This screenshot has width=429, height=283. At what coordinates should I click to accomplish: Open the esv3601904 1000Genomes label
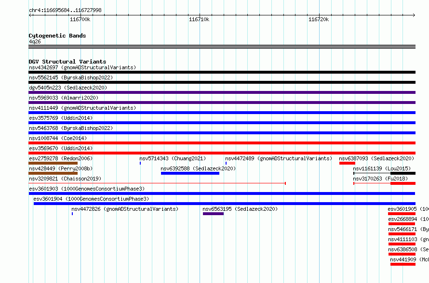(x=91, y=199)
